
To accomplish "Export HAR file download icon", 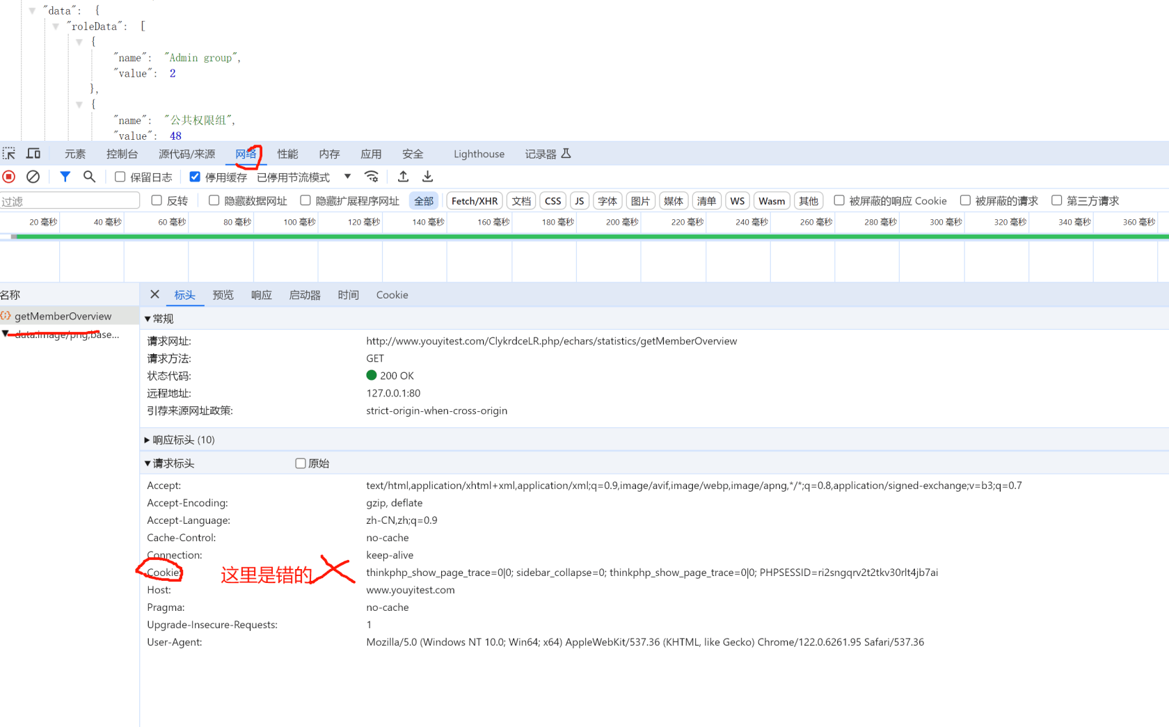I will pos(427,177).
